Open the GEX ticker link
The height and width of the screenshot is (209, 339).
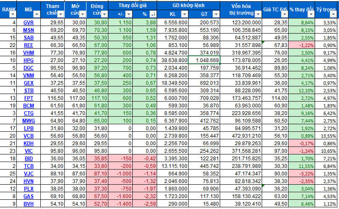29,83
